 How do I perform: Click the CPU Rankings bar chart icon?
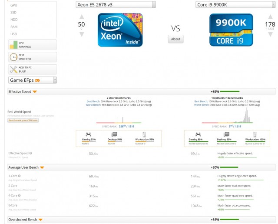click(x=13, y=45)
